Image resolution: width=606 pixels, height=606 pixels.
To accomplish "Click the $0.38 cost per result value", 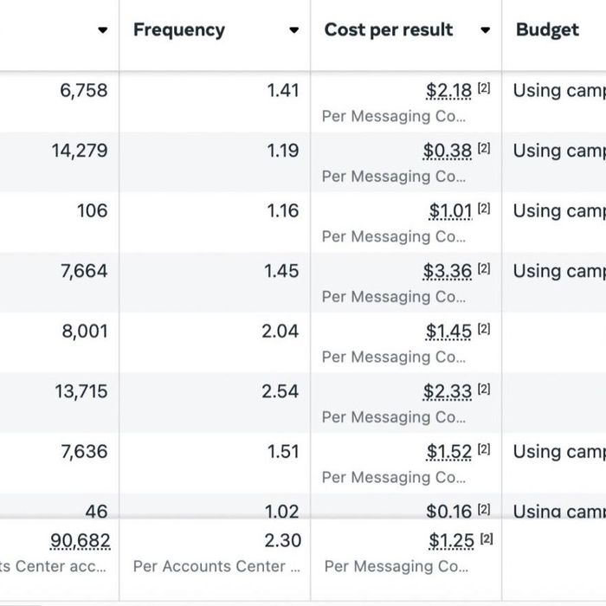I will (448, 151).
